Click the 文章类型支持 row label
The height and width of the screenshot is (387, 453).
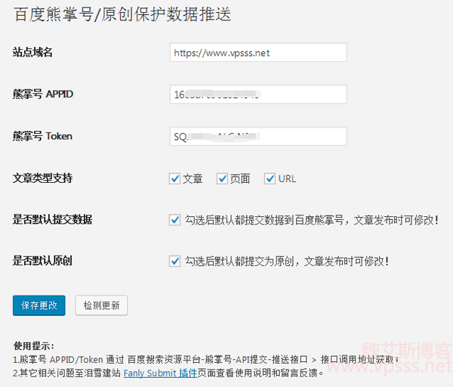click(x=43, y=179)
